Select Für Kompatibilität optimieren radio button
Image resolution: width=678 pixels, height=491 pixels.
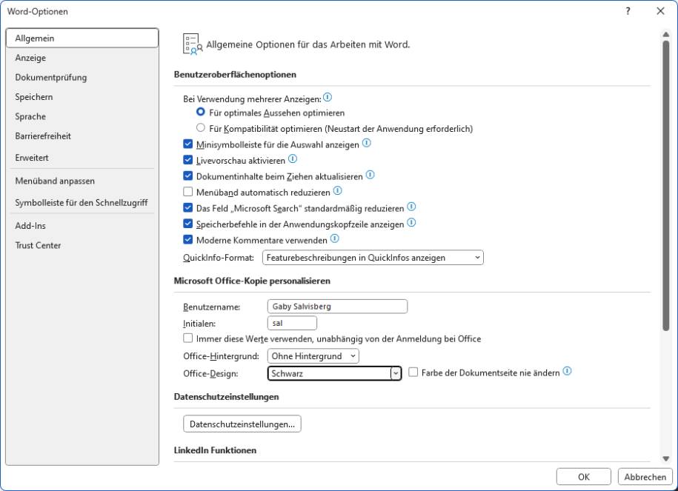point(199,128)
